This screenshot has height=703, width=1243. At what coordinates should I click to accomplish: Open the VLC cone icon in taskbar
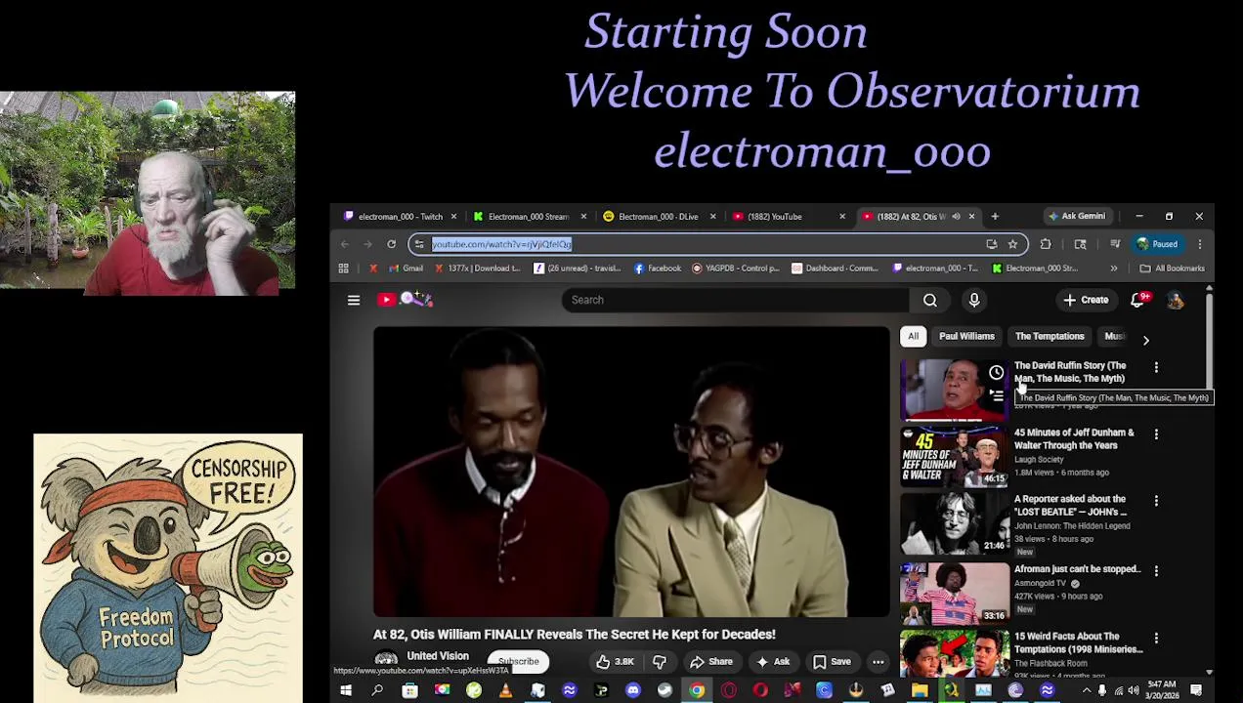coord(505,691)
